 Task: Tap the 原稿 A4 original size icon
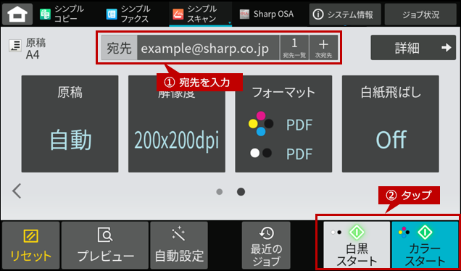14,46
